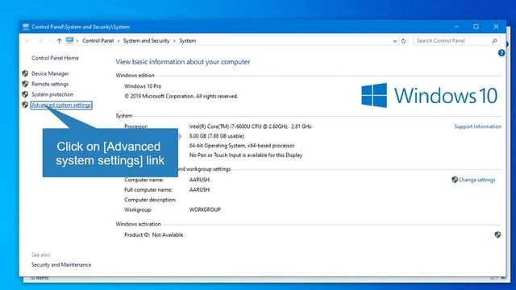Expand chevron after System and Security breadcrumb

click(x=174, y=41)
